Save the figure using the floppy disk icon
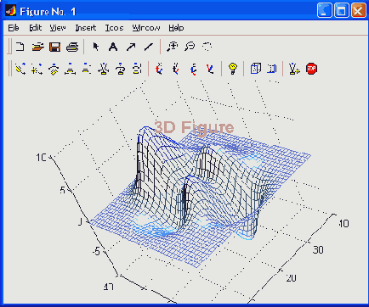Screen dimensions: 369x307 pos(55,47)
